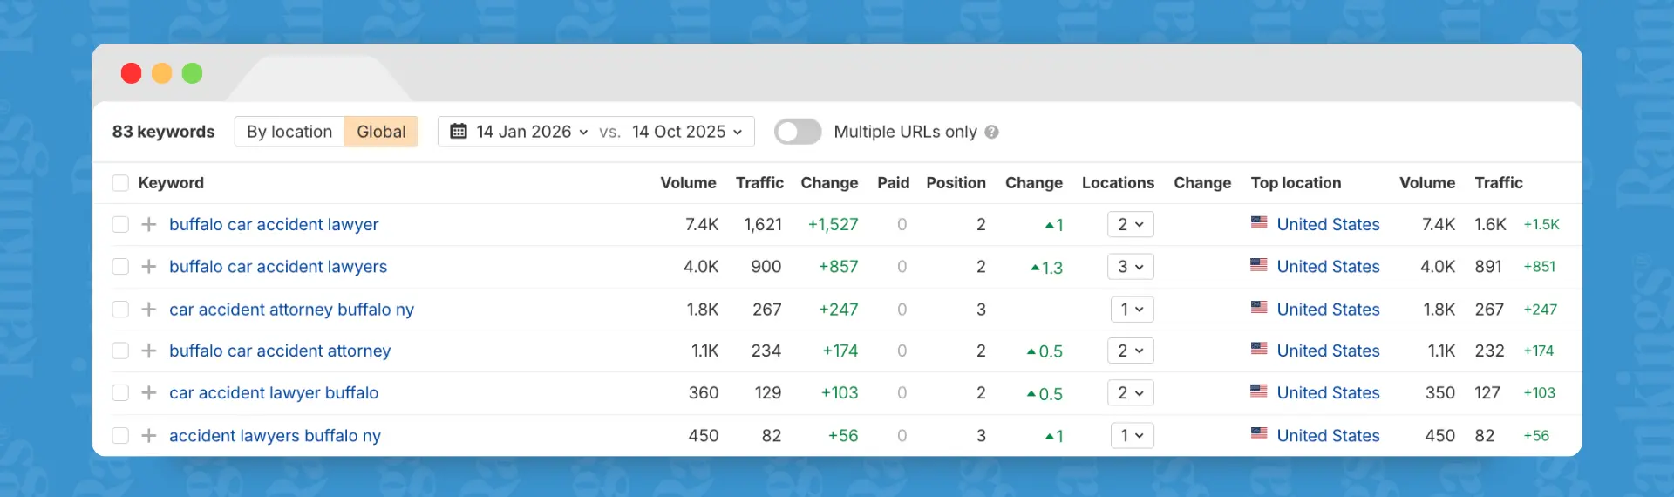Image resolution: width=1674 pixels, height=497 pixels.
Task: Click United States link in first row
Action: [1328, 225]
